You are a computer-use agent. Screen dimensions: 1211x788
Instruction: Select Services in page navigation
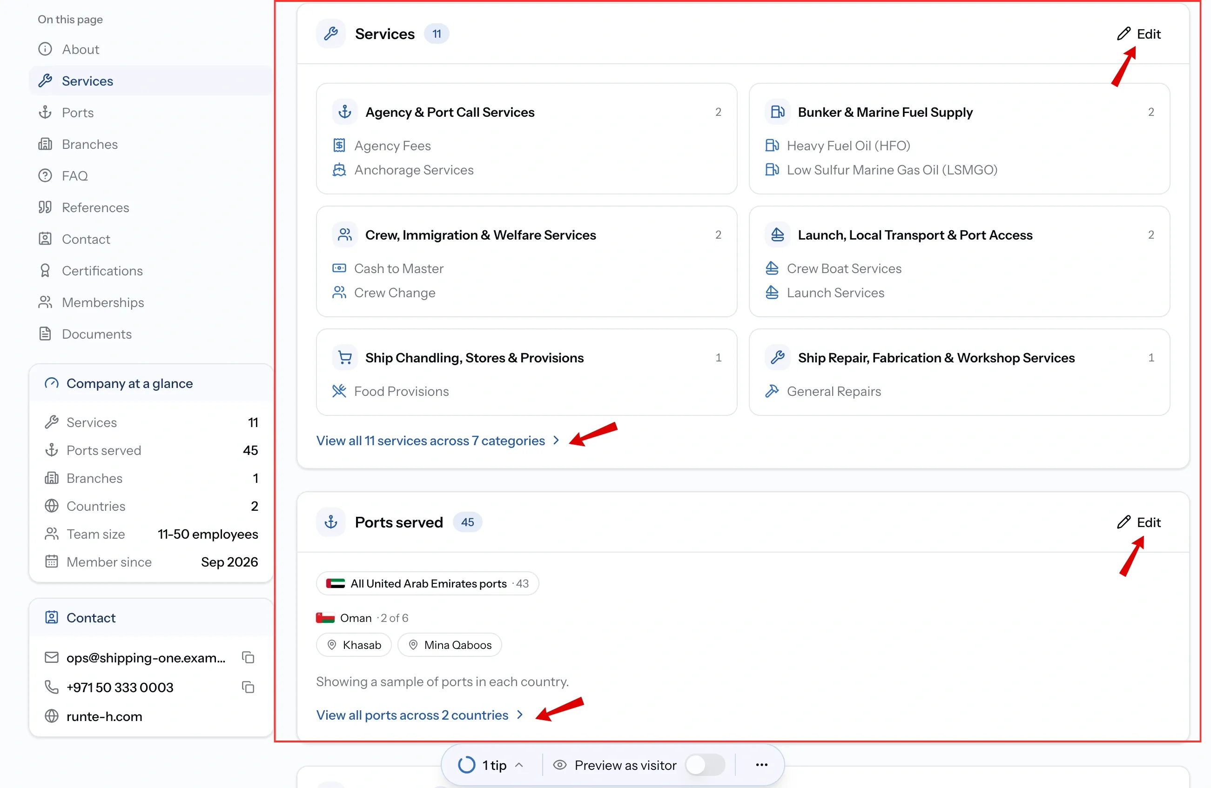pos(150,81)
